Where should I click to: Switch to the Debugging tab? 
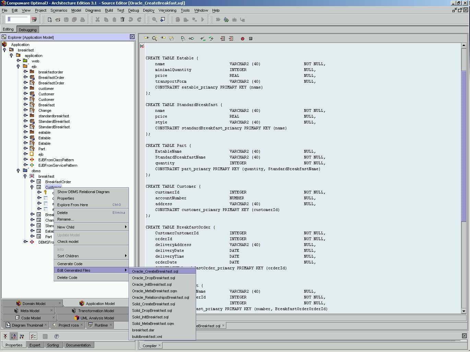point(28,30)
